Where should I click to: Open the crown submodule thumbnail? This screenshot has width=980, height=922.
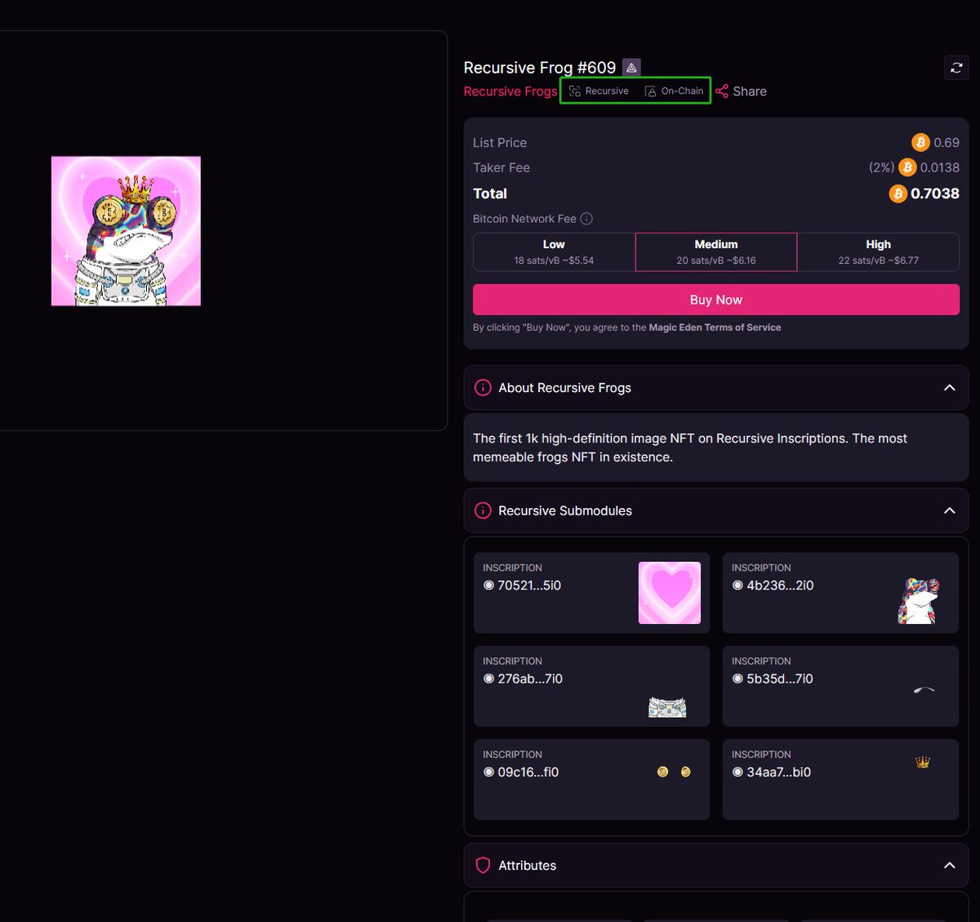point(923,762)
